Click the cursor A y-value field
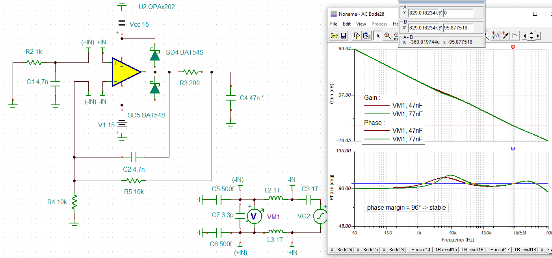The width and height of the screenshot is (552, 258). point(458,13)
